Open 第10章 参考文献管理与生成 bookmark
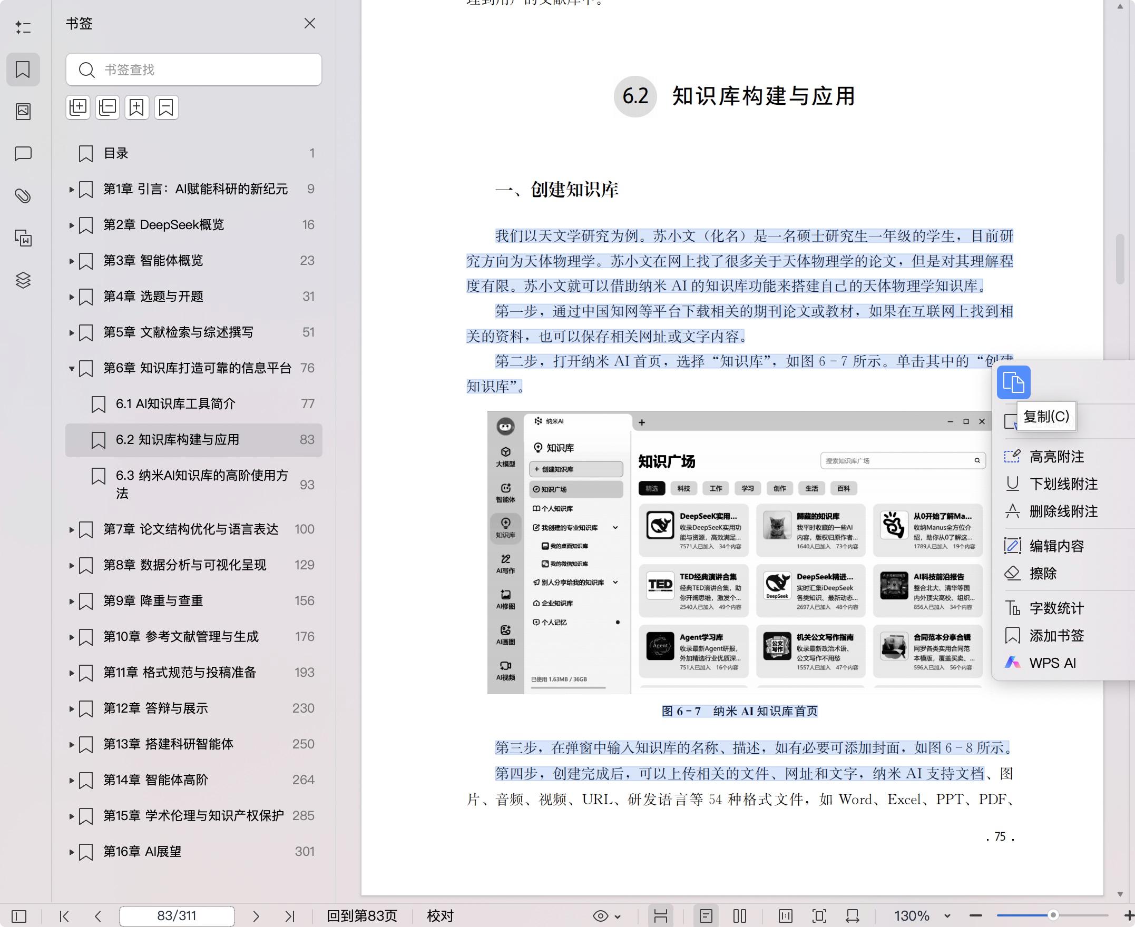 click(194, 636)
